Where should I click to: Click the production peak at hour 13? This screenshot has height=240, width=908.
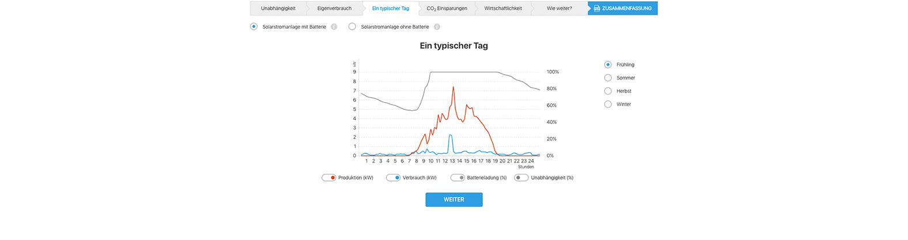(453, 87)
